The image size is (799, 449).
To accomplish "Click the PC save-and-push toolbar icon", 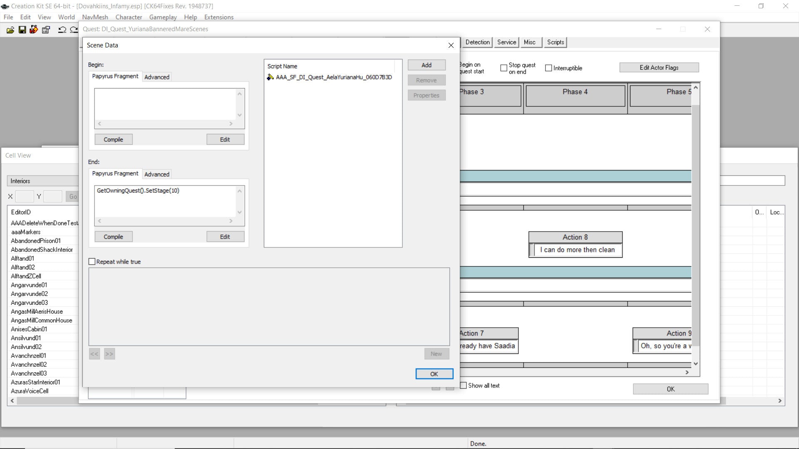I will click(x=34, y=30).
